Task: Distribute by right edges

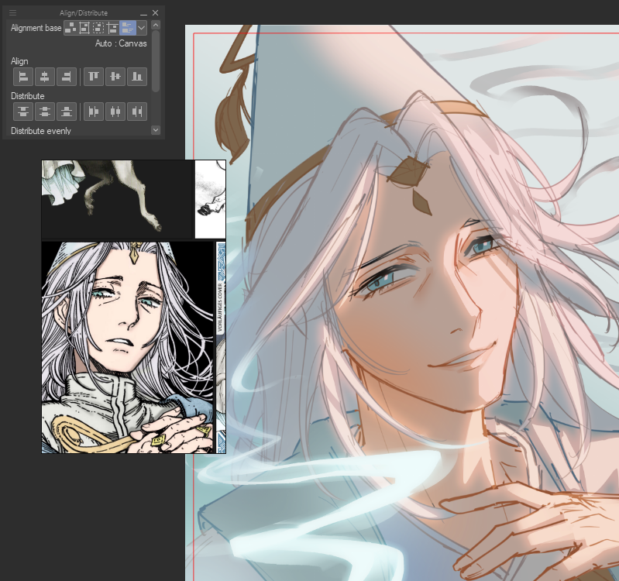Action: (x=137, y=112)
